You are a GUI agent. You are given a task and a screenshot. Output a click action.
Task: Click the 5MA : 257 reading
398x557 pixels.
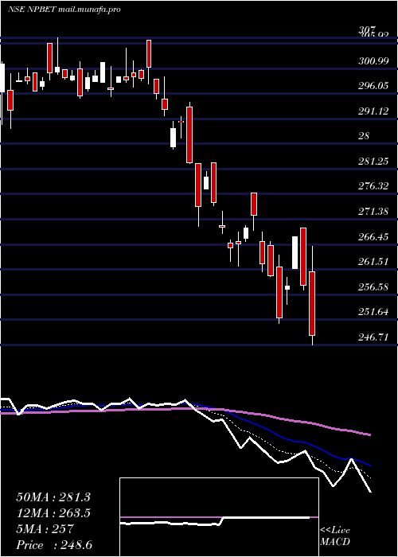pos(45,529)
